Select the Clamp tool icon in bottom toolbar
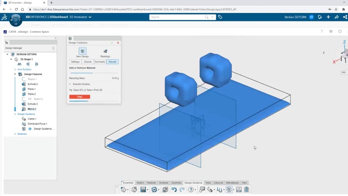Screen dimensions: 348x196 pyautogui.click(x=210, y=189)
